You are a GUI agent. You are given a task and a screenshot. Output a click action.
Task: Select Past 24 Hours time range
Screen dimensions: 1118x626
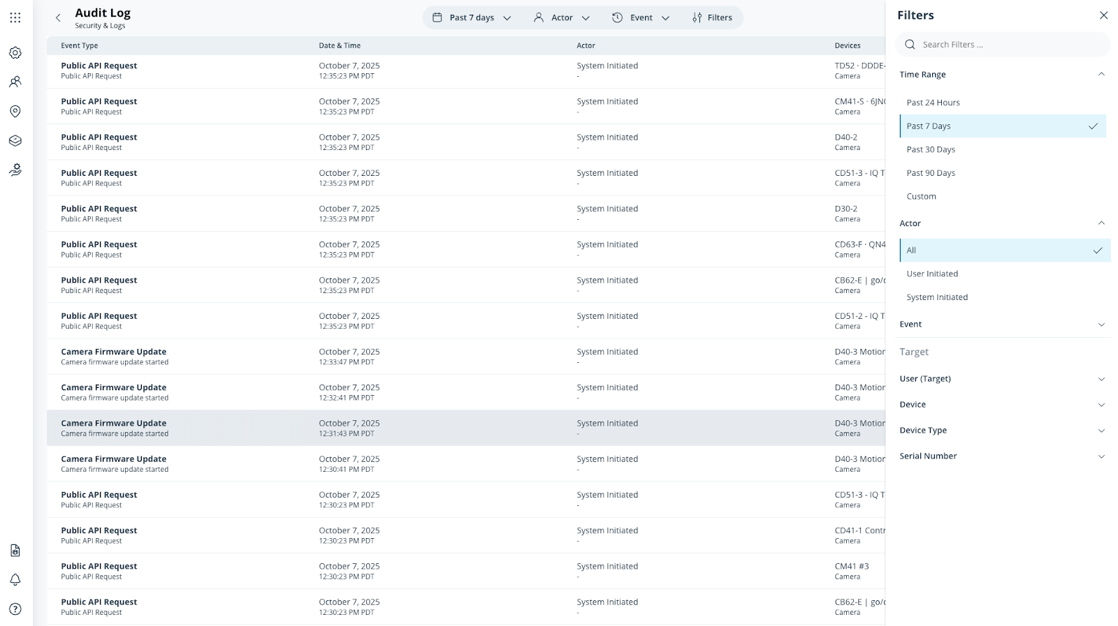click(933, 103)
